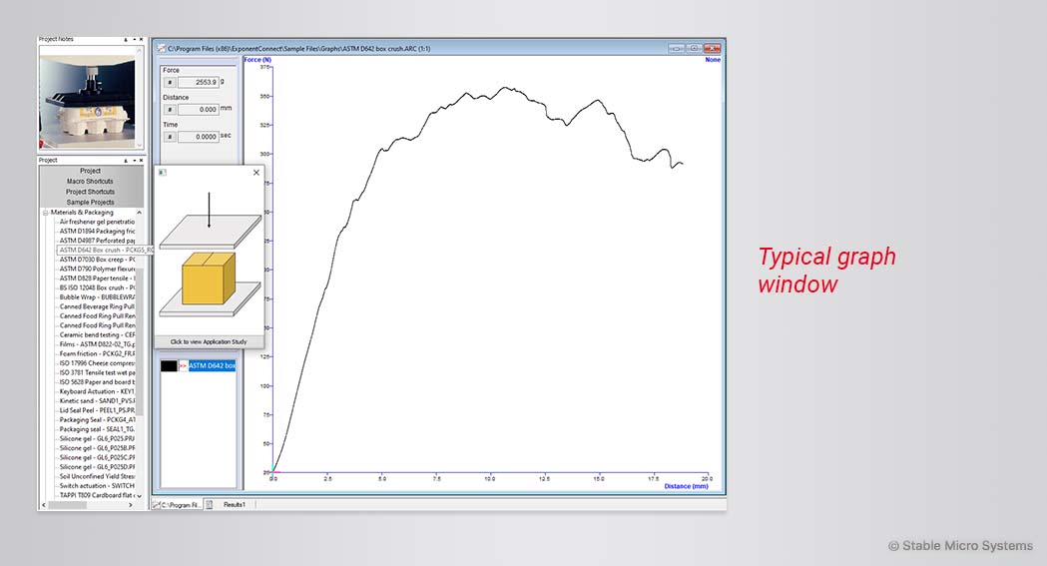The image size is (1047, 566).
Task: Open ASTM D7030 Box creep sample
Action: click(97, 259)
